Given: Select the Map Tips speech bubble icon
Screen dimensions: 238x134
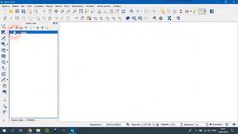Looking at the screenshot, I should pos(195,12).
